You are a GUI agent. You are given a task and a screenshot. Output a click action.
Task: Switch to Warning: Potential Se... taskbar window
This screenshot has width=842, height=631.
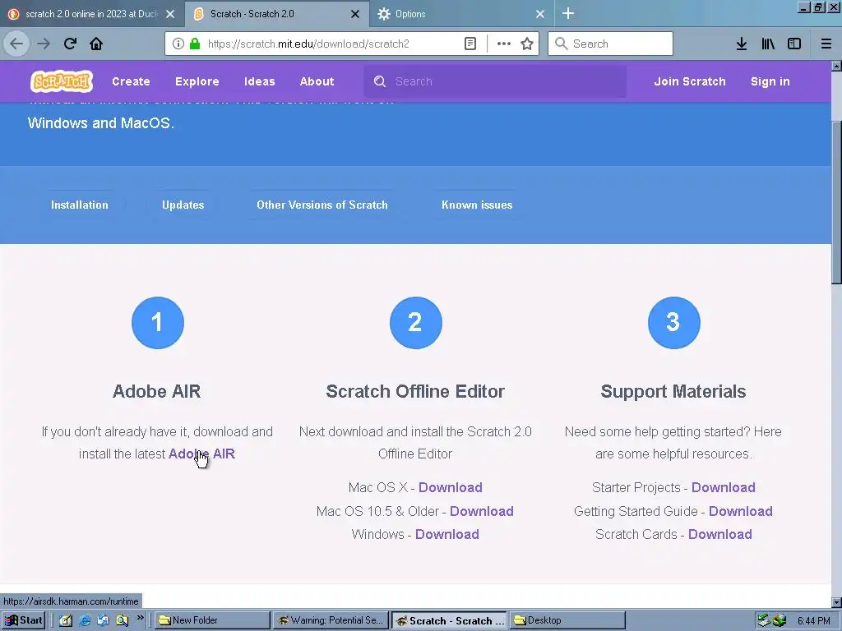coord(331,620)
